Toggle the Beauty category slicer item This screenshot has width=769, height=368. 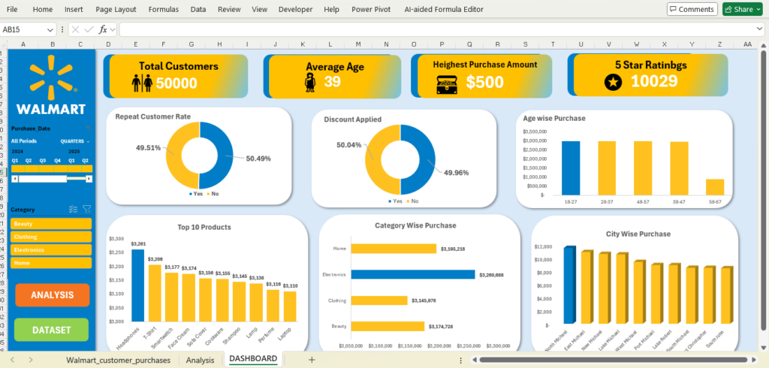[x=51, y=224]
